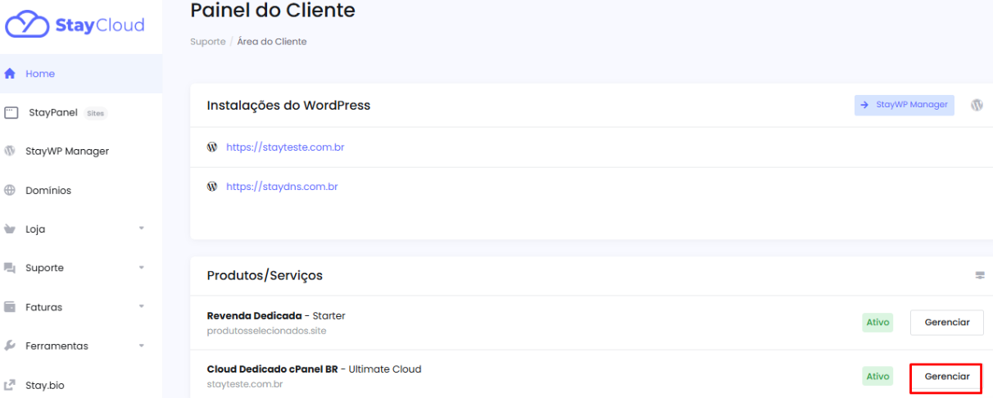Open the https://staydns.com.br link
The image size is (993, 398).
282,187
